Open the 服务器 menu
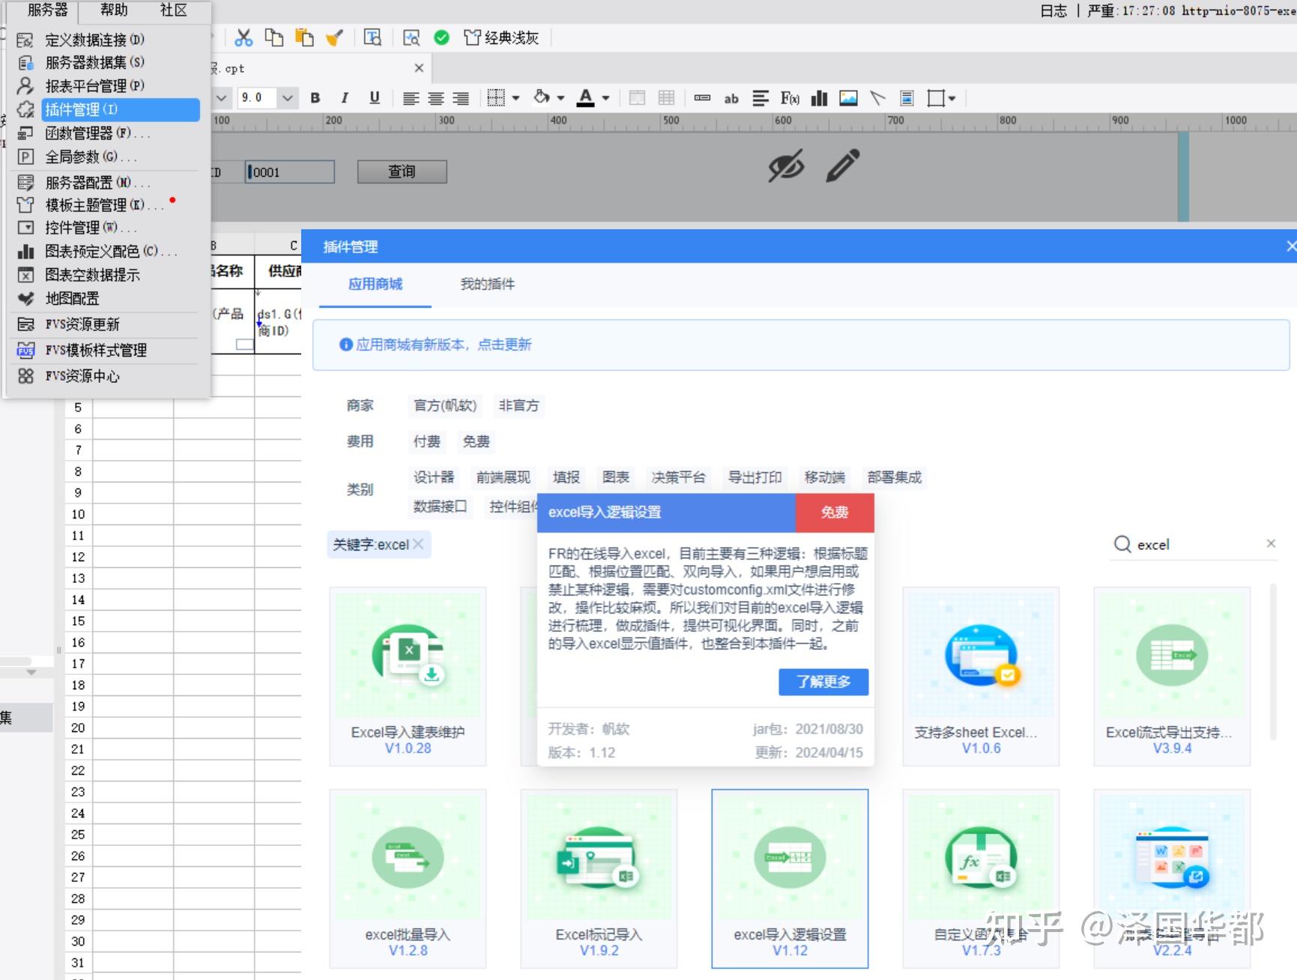Viewport: 1297px width, 980px height. coord(47,10)
